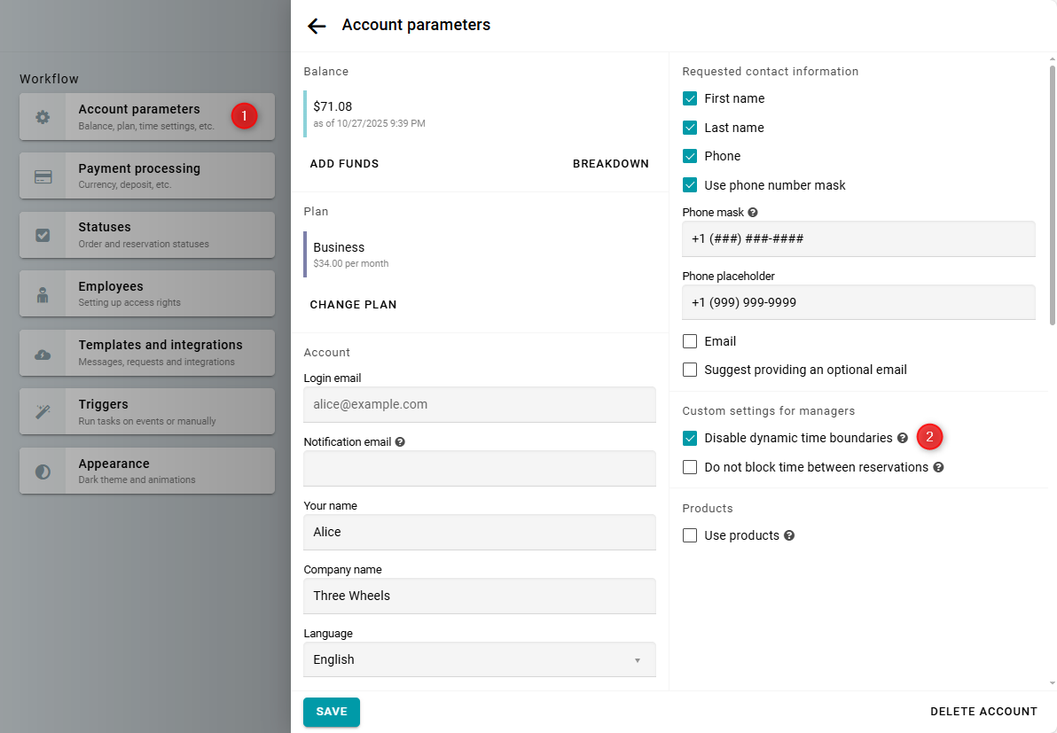Click the Company name input field
The image size is (1057, 733).
(x=479, y=596)
